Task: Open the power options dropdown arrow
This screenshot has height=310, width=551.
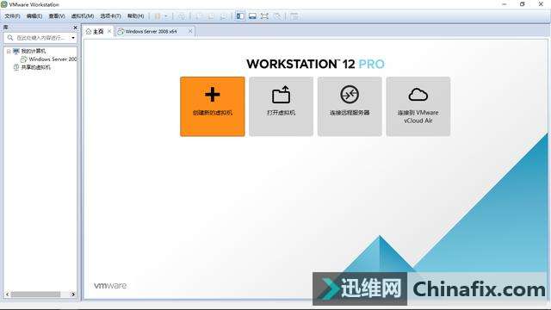Action: click(x=166, y=16)
